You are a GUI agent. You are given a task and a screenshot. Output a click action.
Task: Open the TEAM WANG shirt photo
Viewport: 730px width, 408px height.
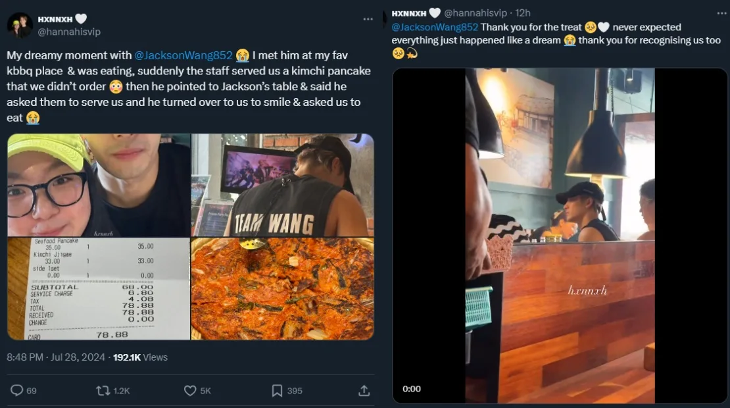point(282,185)
